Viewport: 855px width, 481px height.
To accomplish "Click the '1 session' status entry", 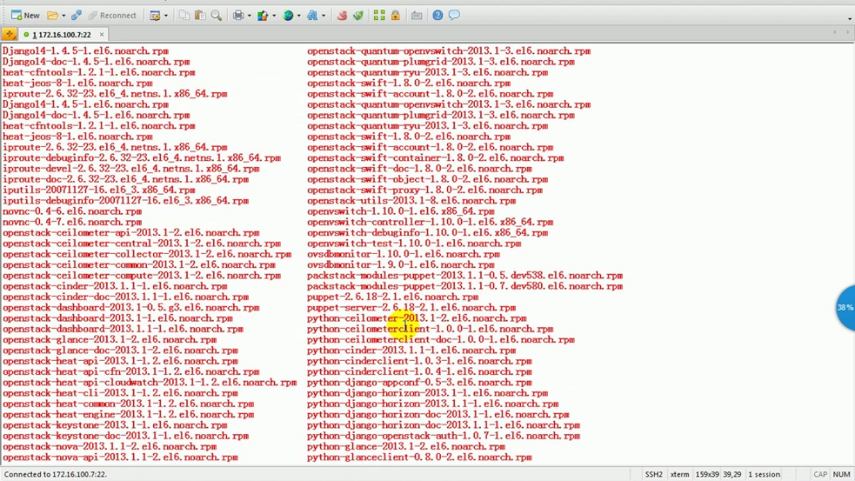I will (764, 474).
